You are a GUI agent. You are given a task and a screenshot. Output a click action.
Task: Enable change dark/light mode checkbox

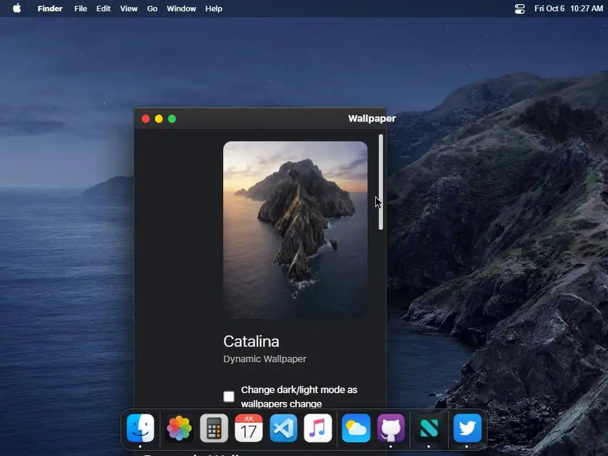229,396
